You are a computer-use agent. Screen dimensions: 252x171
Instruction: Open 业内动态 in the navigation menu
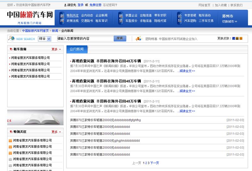[x=87, y=15]
